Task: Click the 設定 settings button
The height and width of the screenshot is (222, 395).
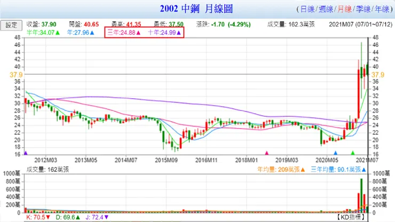Action: (x=11, y=25)
